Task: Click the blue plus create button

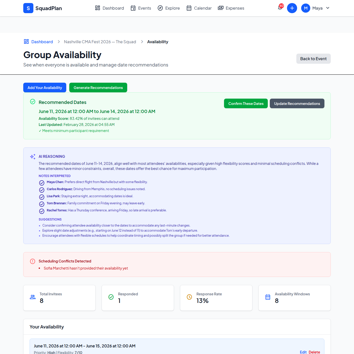Action: 292,8
